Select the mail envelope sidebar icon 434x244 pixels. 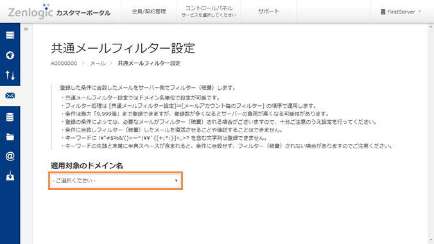tap(10, 96)
